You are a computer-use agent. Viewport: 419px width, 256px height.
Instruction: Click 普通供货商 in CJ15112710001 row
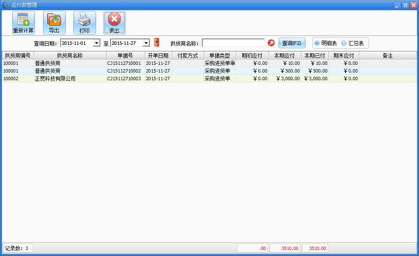click(70, 63)
